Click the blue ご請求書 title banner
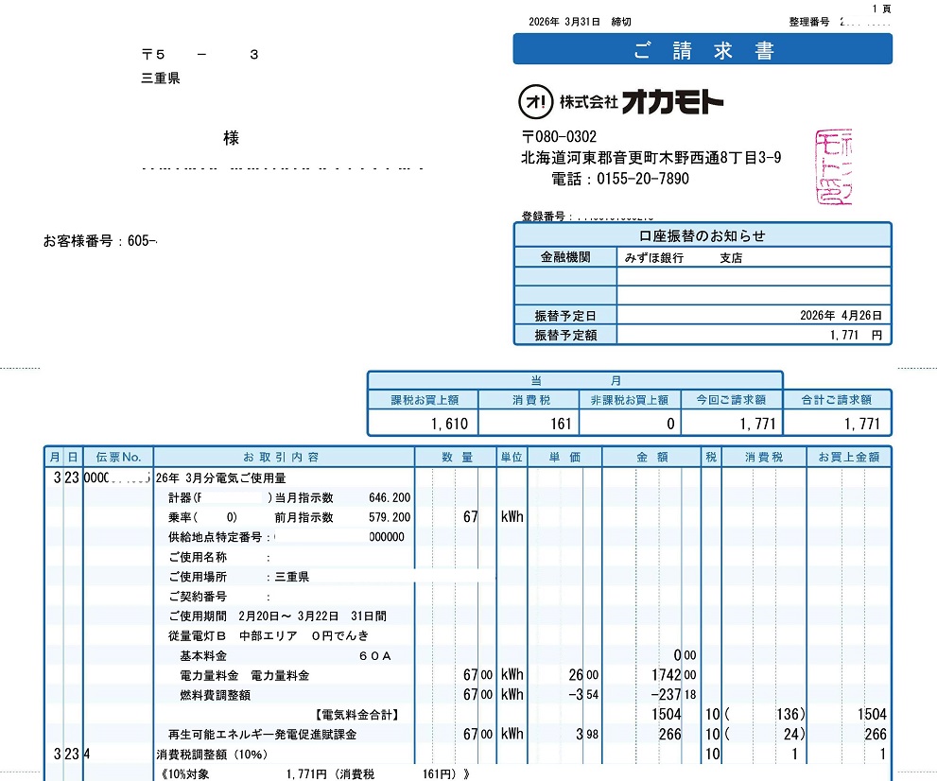Image resolution: width=937 pixels, height=781 pixels. coord(703,50)
